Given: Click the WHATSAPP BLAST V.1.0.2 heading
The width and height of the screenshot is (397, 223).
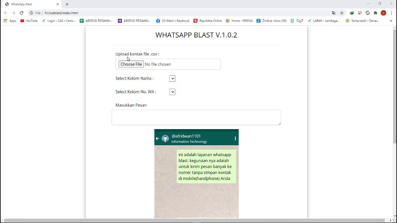Looking at the screenshot, I should tap(196, 35).
